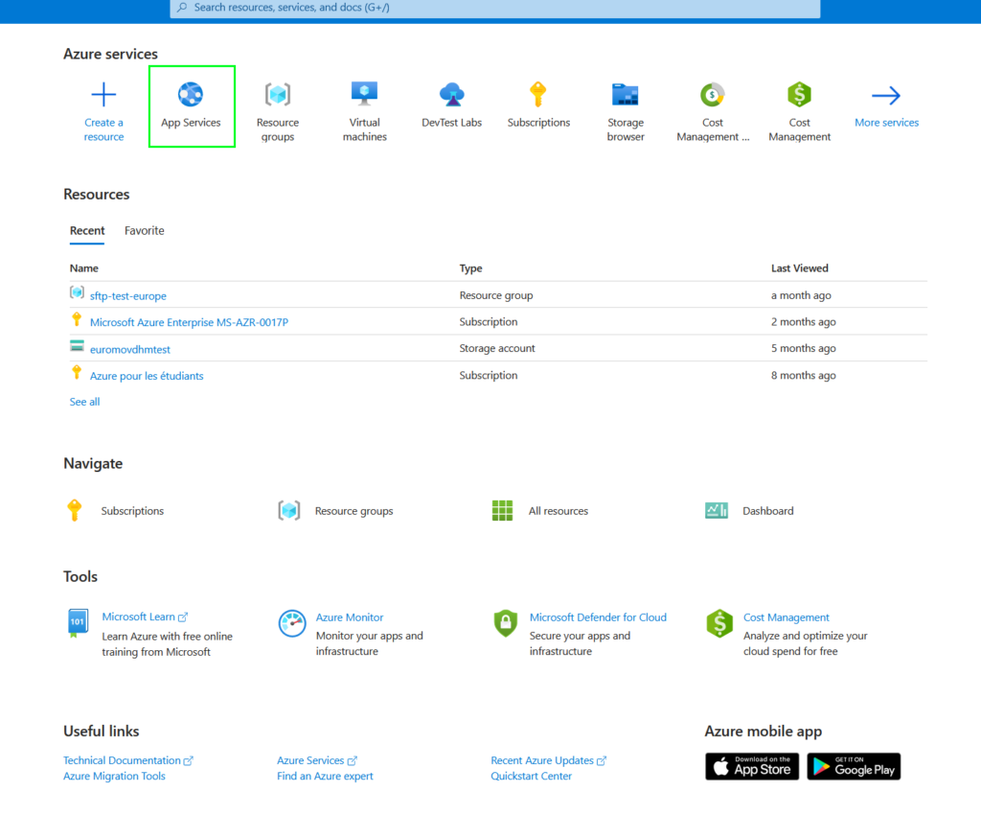Focus the Search resources, services, and docs field
This screenshot has height=838, width=981.
(495, 8)
